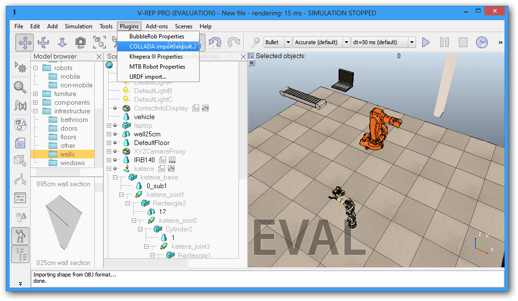Choose MTB Robot Properties entry

pyautogui.click(x=158, y=67)
